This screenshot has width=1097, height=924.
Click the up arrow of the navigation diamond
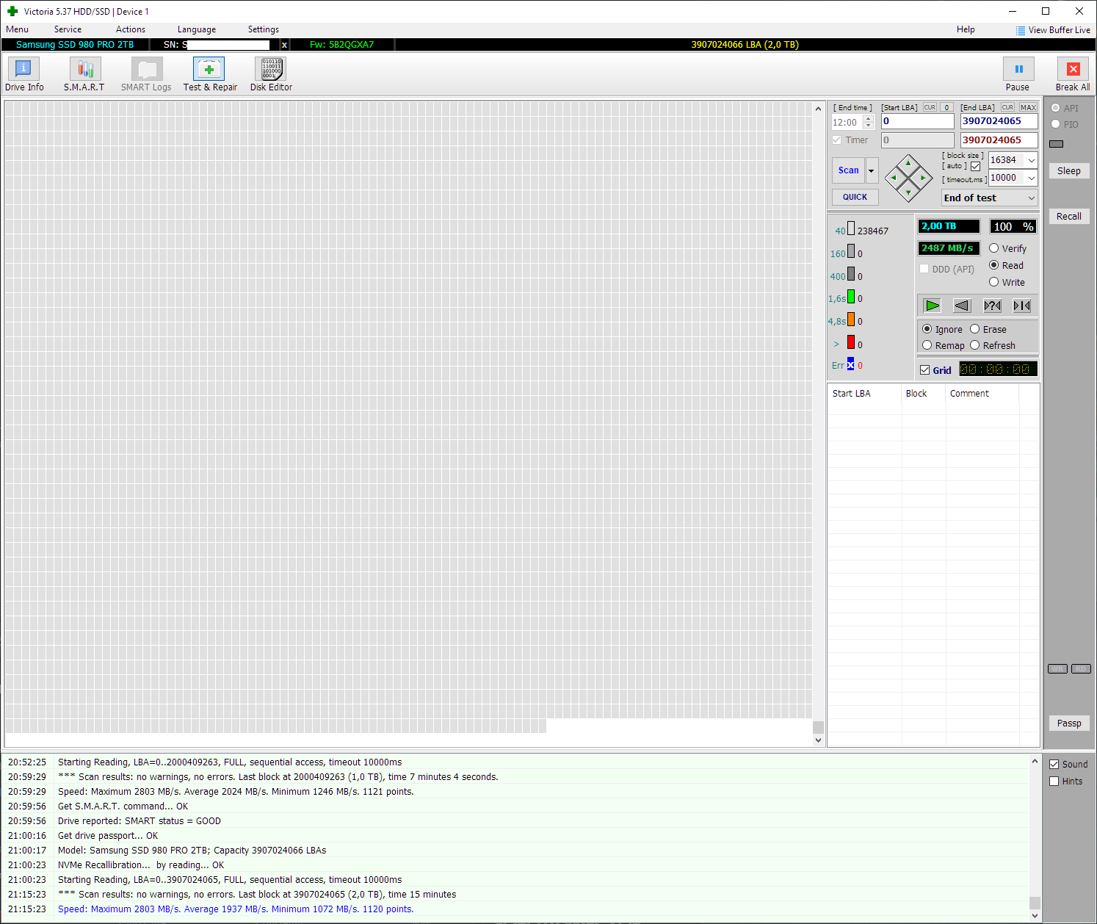point(908,163)
